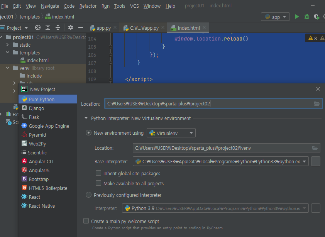
Task: Select New environment using radio button
Action: tap(88, 133)
